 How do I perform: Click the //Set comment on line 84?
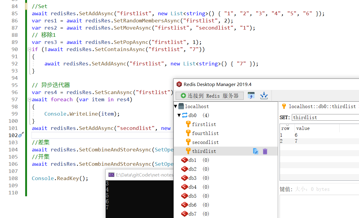(x=39, y=6)
